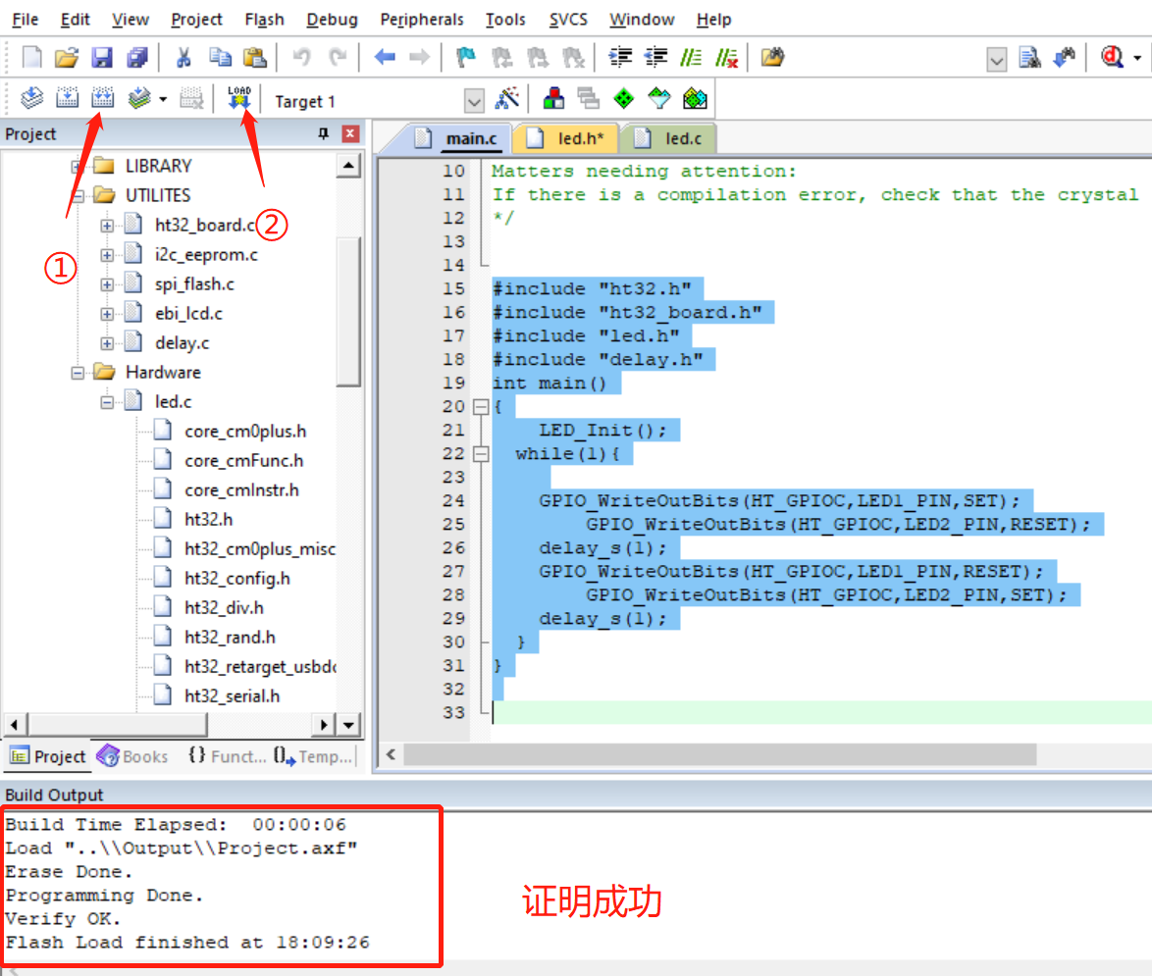Switch to Functions panel tab
The height and width of the screenshot is (976, 1152).
click(228, 756)
